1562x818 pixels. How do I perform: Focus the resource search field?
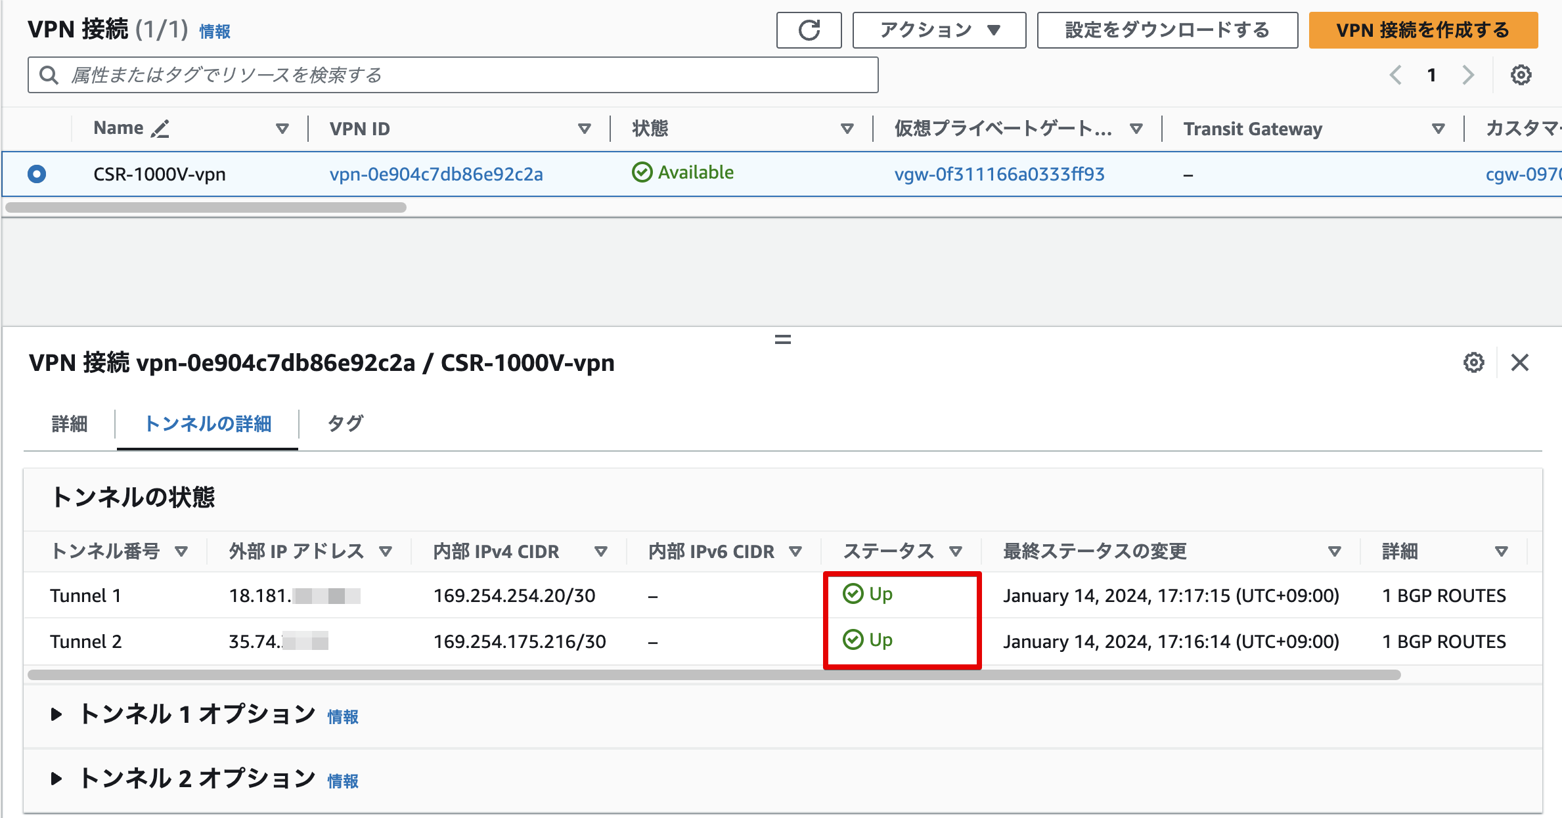click(x=453, y=75)
